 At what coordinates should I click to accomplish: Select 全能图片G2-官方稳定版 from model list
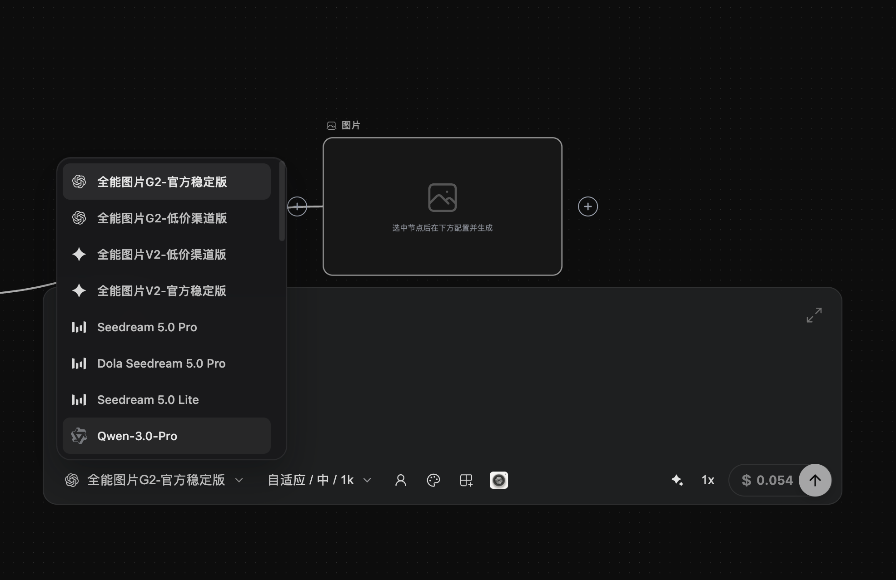pyautogui.click(x=167, y=182)
